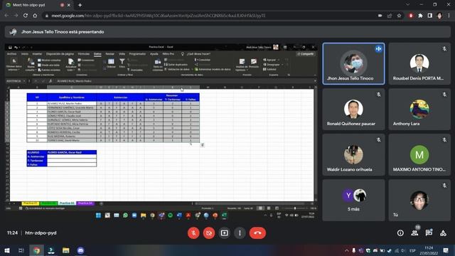Image resolution: width=455 pixels, height=256 pixels.
Task: Show hidden system tray icons chevron
Action: tap(346, 250)
